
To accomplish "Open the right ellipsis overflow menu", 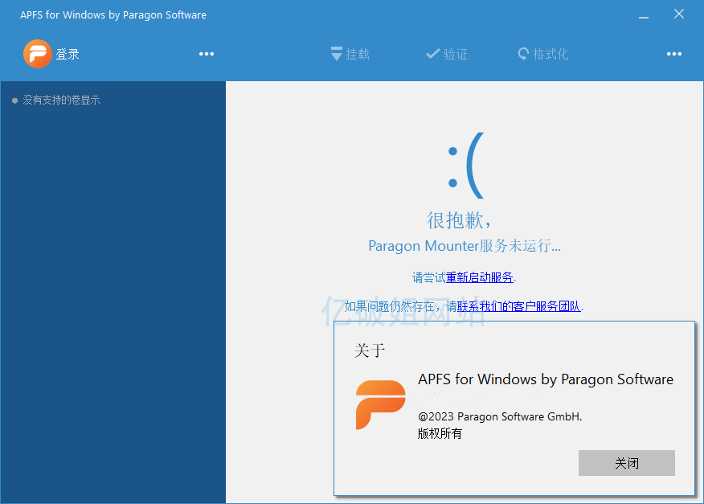I will [673, 54].
